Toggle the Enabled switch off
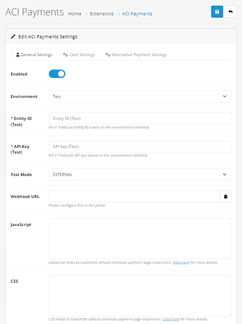Screen dimensions: 242x324 (x=57, y=74)
